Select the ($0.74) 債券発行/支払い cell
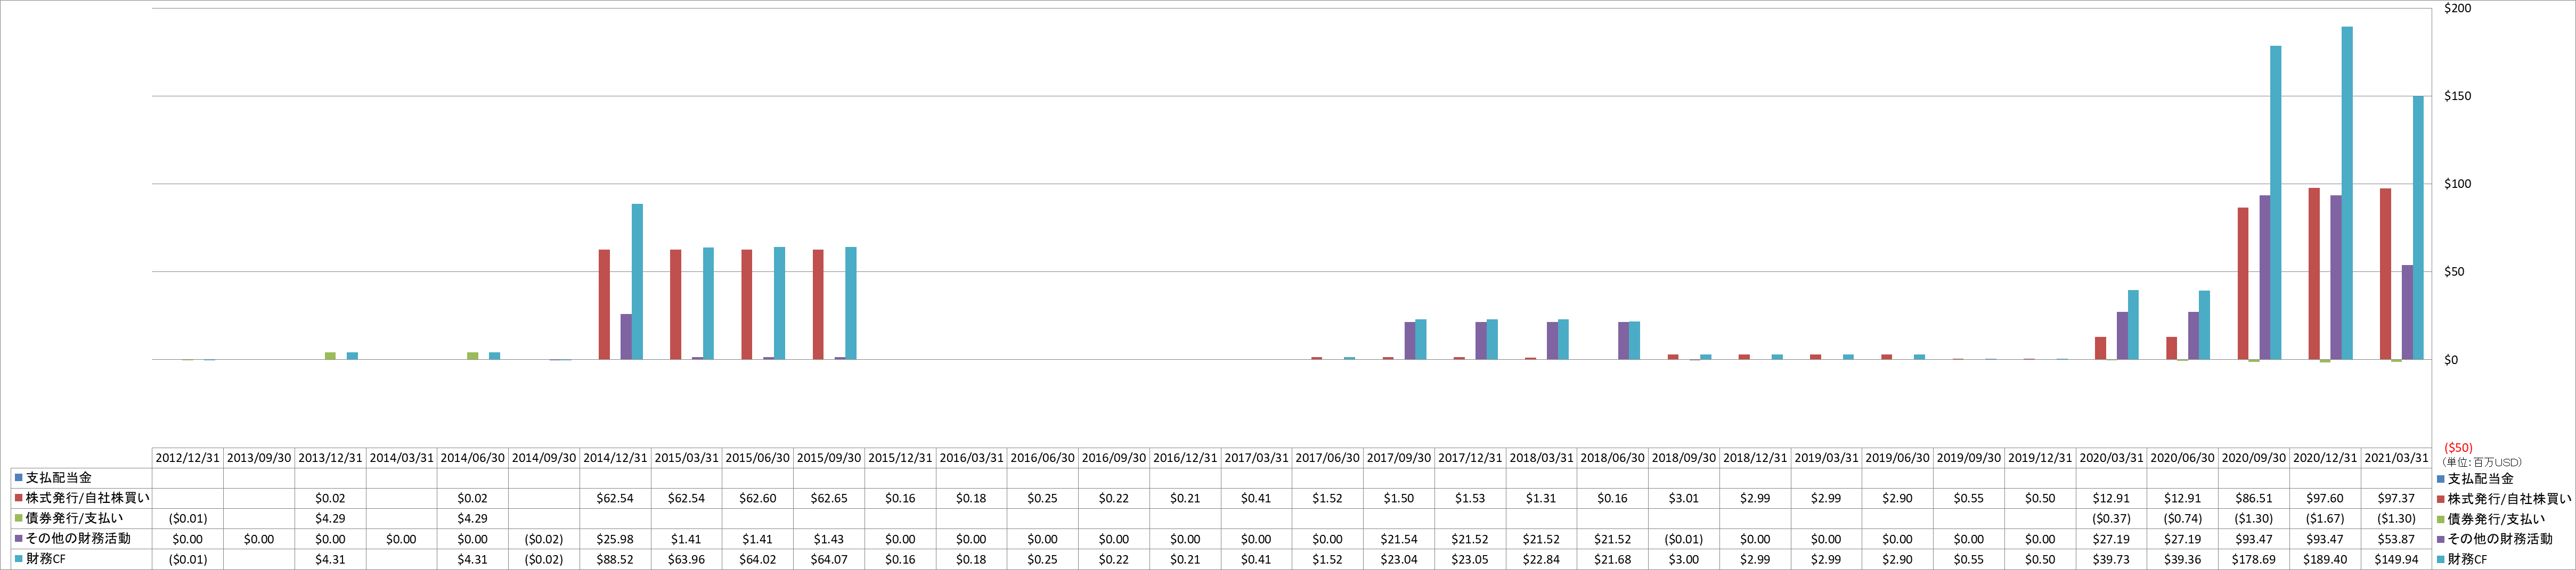The width and height of the screenshot is (2576, 570). pos(2182,519)
